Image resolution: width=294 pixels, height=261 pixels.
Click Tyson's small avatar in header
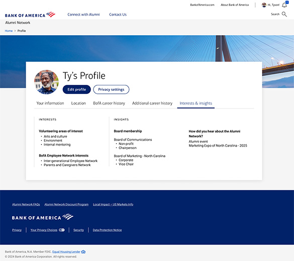(264, 5)
